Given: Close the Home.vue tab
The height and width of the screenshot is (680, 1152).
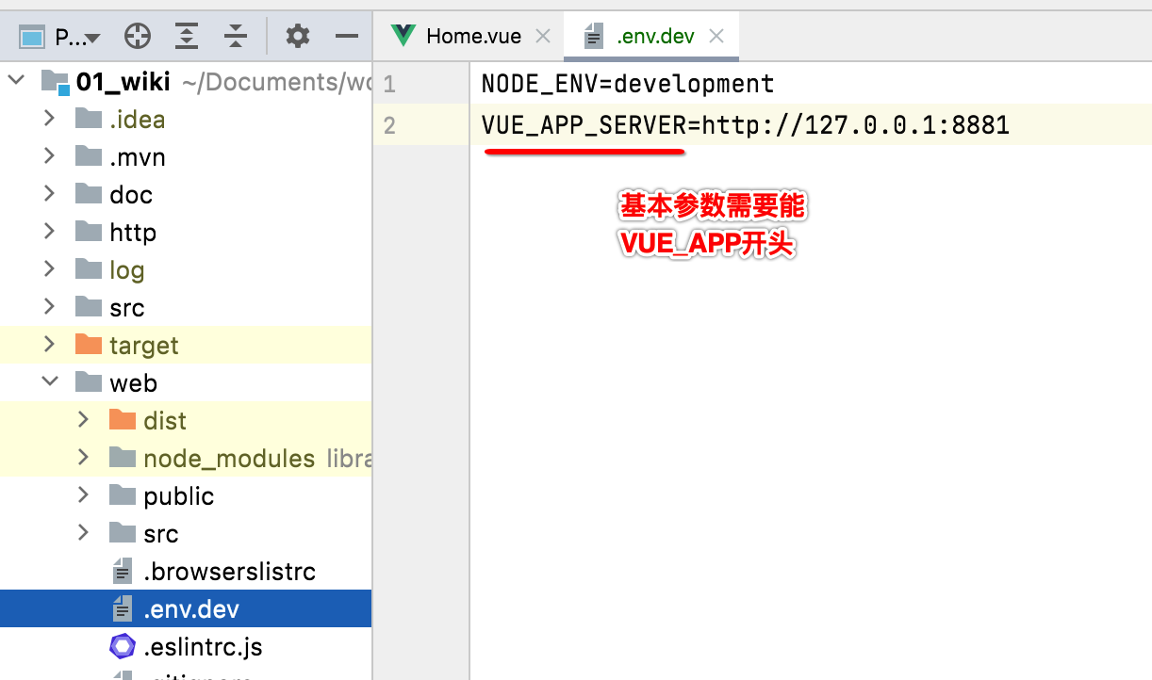Looking at the screenshot, I should (543, 35).
